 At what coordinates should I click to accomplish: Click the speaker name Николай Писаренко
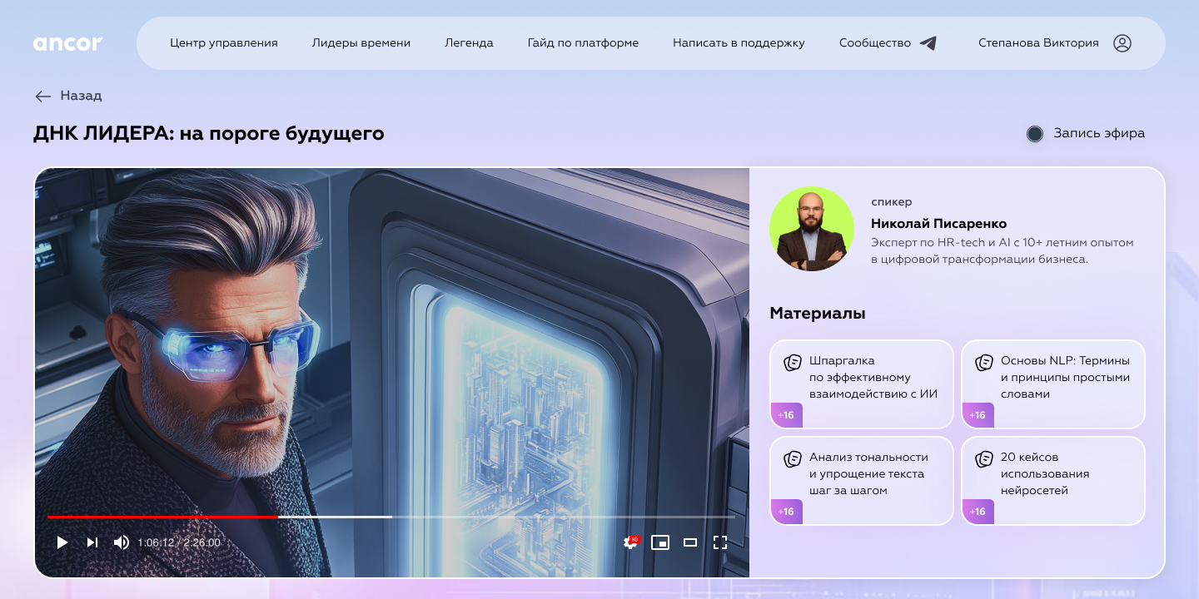(x=938, y=224)
